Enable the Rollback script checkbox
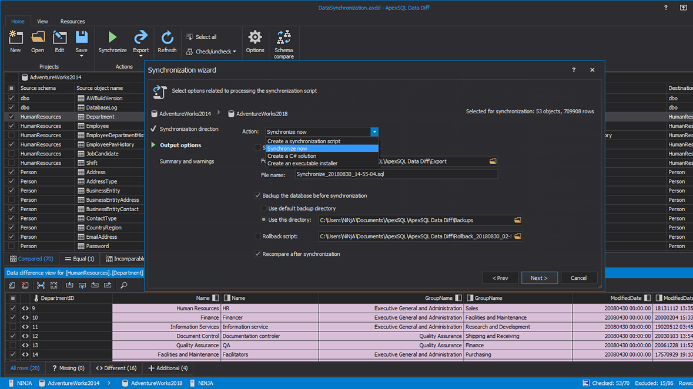693x389 pixels. pyautogui.click(x=257, y=236)
